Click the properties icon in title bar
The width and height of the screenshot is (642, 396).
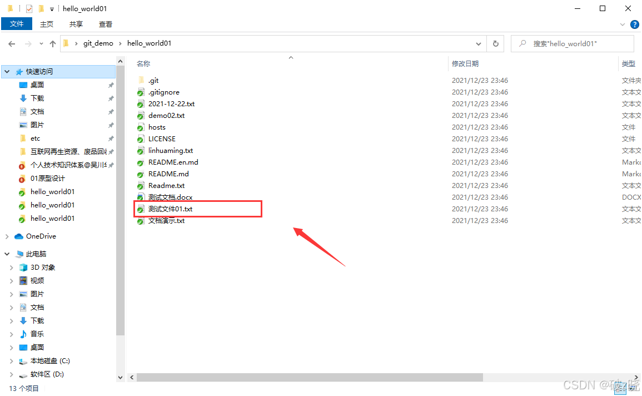point(29,8)
